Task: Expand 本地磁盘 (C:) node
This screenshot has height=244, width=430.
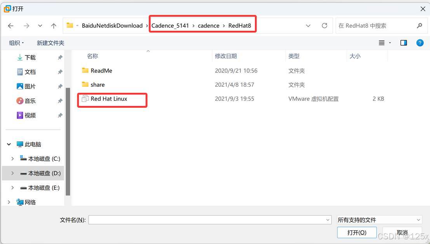Action: point(12,159)
